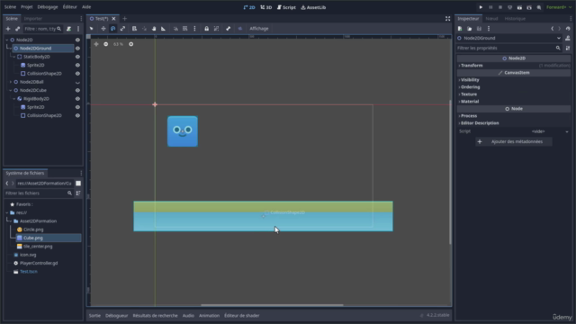Run the current scene with clapperboard icon
Screen dimensions: 576x324
[x=519, y=7]
